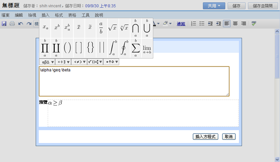Redo the last action

[29, 24]
